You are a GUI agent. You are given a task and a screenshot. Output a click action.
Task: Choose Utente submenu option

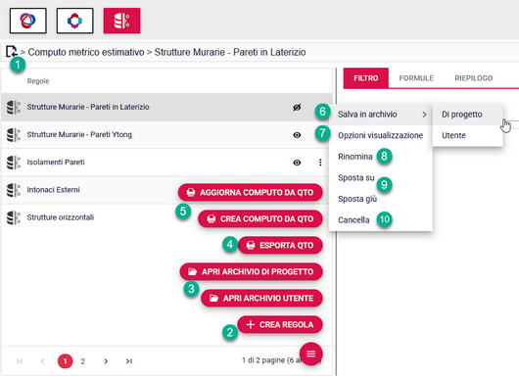click(468, 135)
